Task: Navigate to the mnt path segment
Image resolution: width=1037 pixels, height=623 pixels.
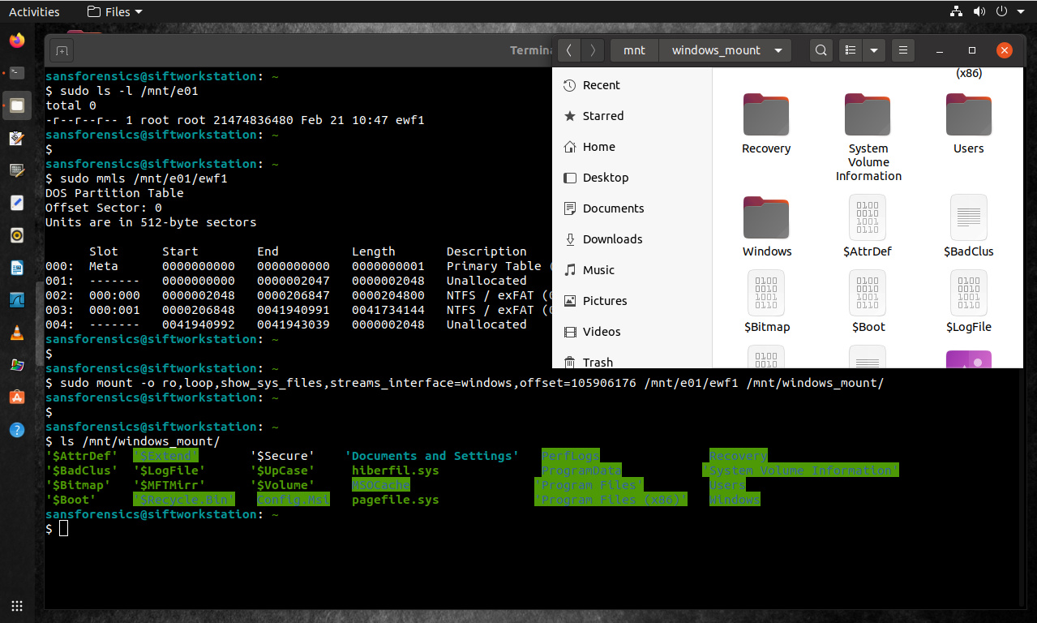Action: coord(634,50)
